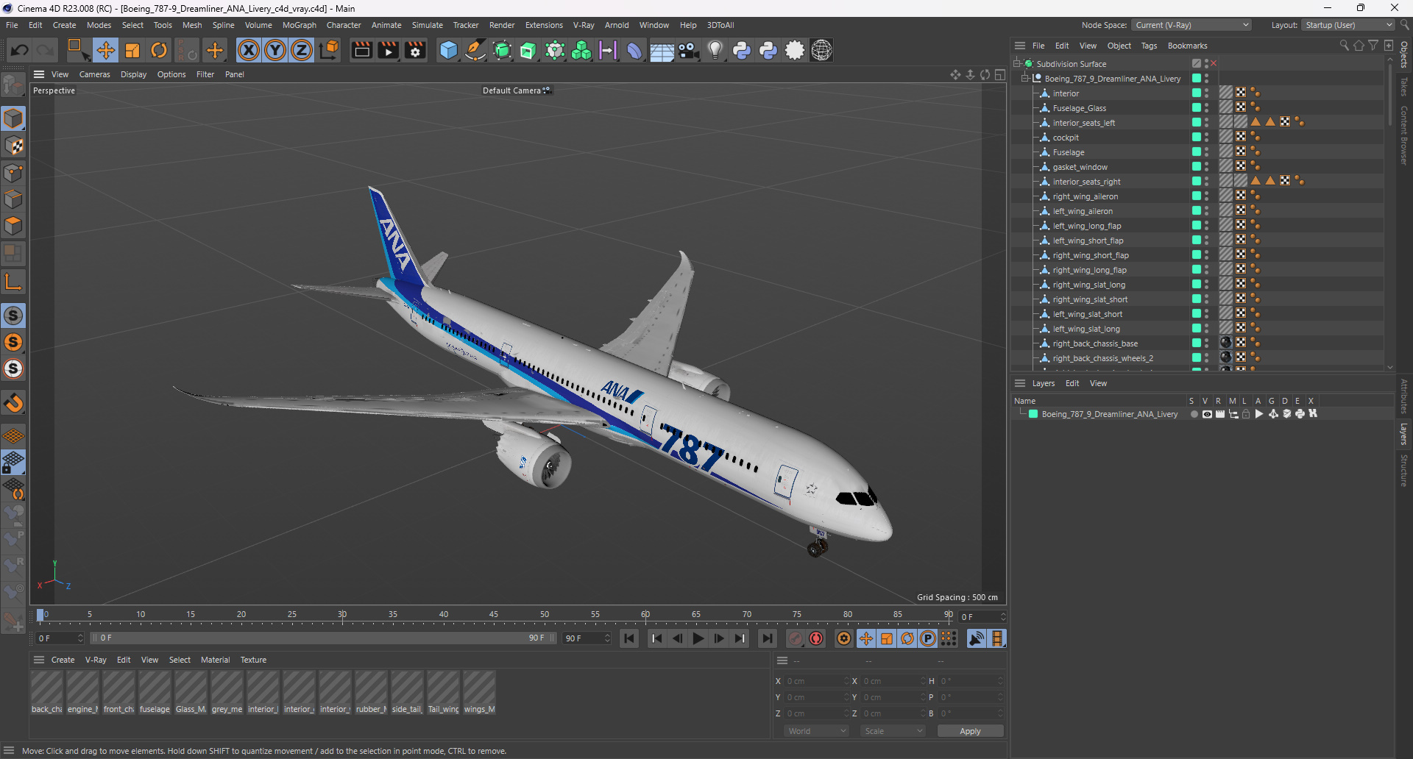Open the MoGraph menu
Viewport: 1413px width, 759px height.
300,25
